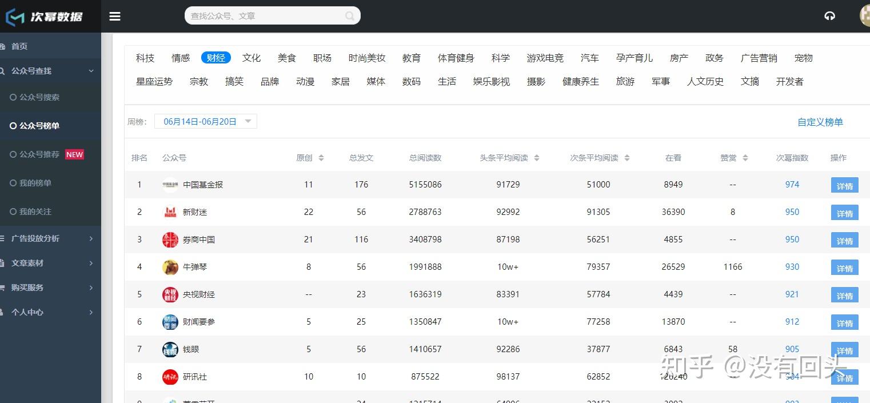
Task: Click 详情 button for 中国基金报
Action: point(845,185)
